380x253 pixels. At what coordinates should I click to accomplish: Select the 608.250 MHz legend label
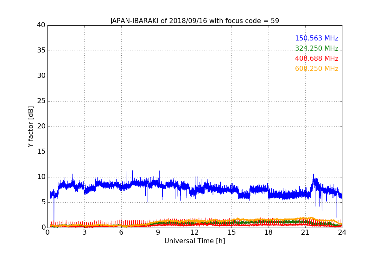(317, 69)
